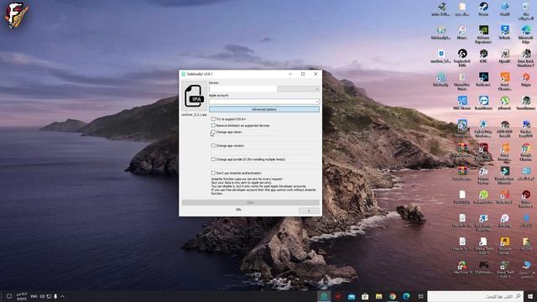Click the IPA file icon in Sideloadly

194,96
